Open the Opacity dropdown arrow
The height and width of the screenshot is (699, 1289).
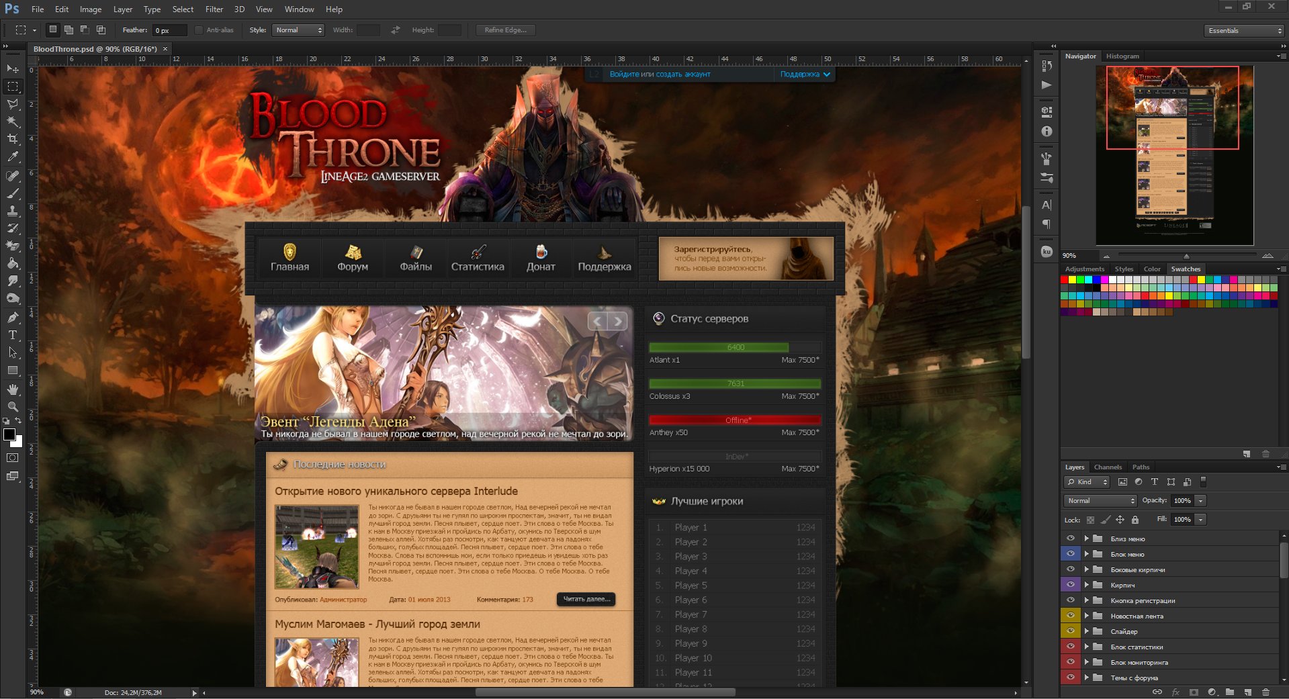[x=1201, y=500]
